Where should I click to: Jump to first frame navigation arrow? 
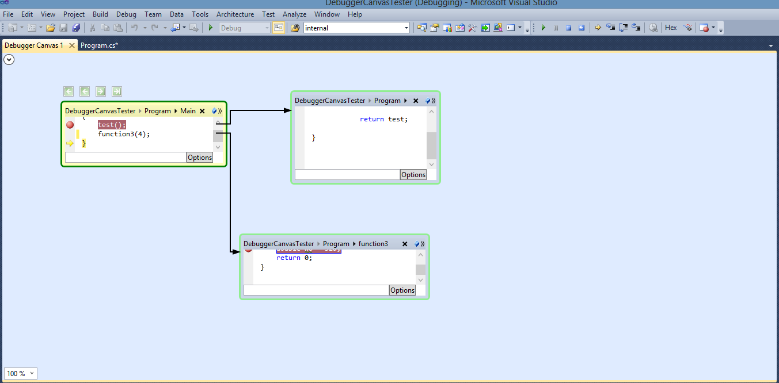coord(69,91)
